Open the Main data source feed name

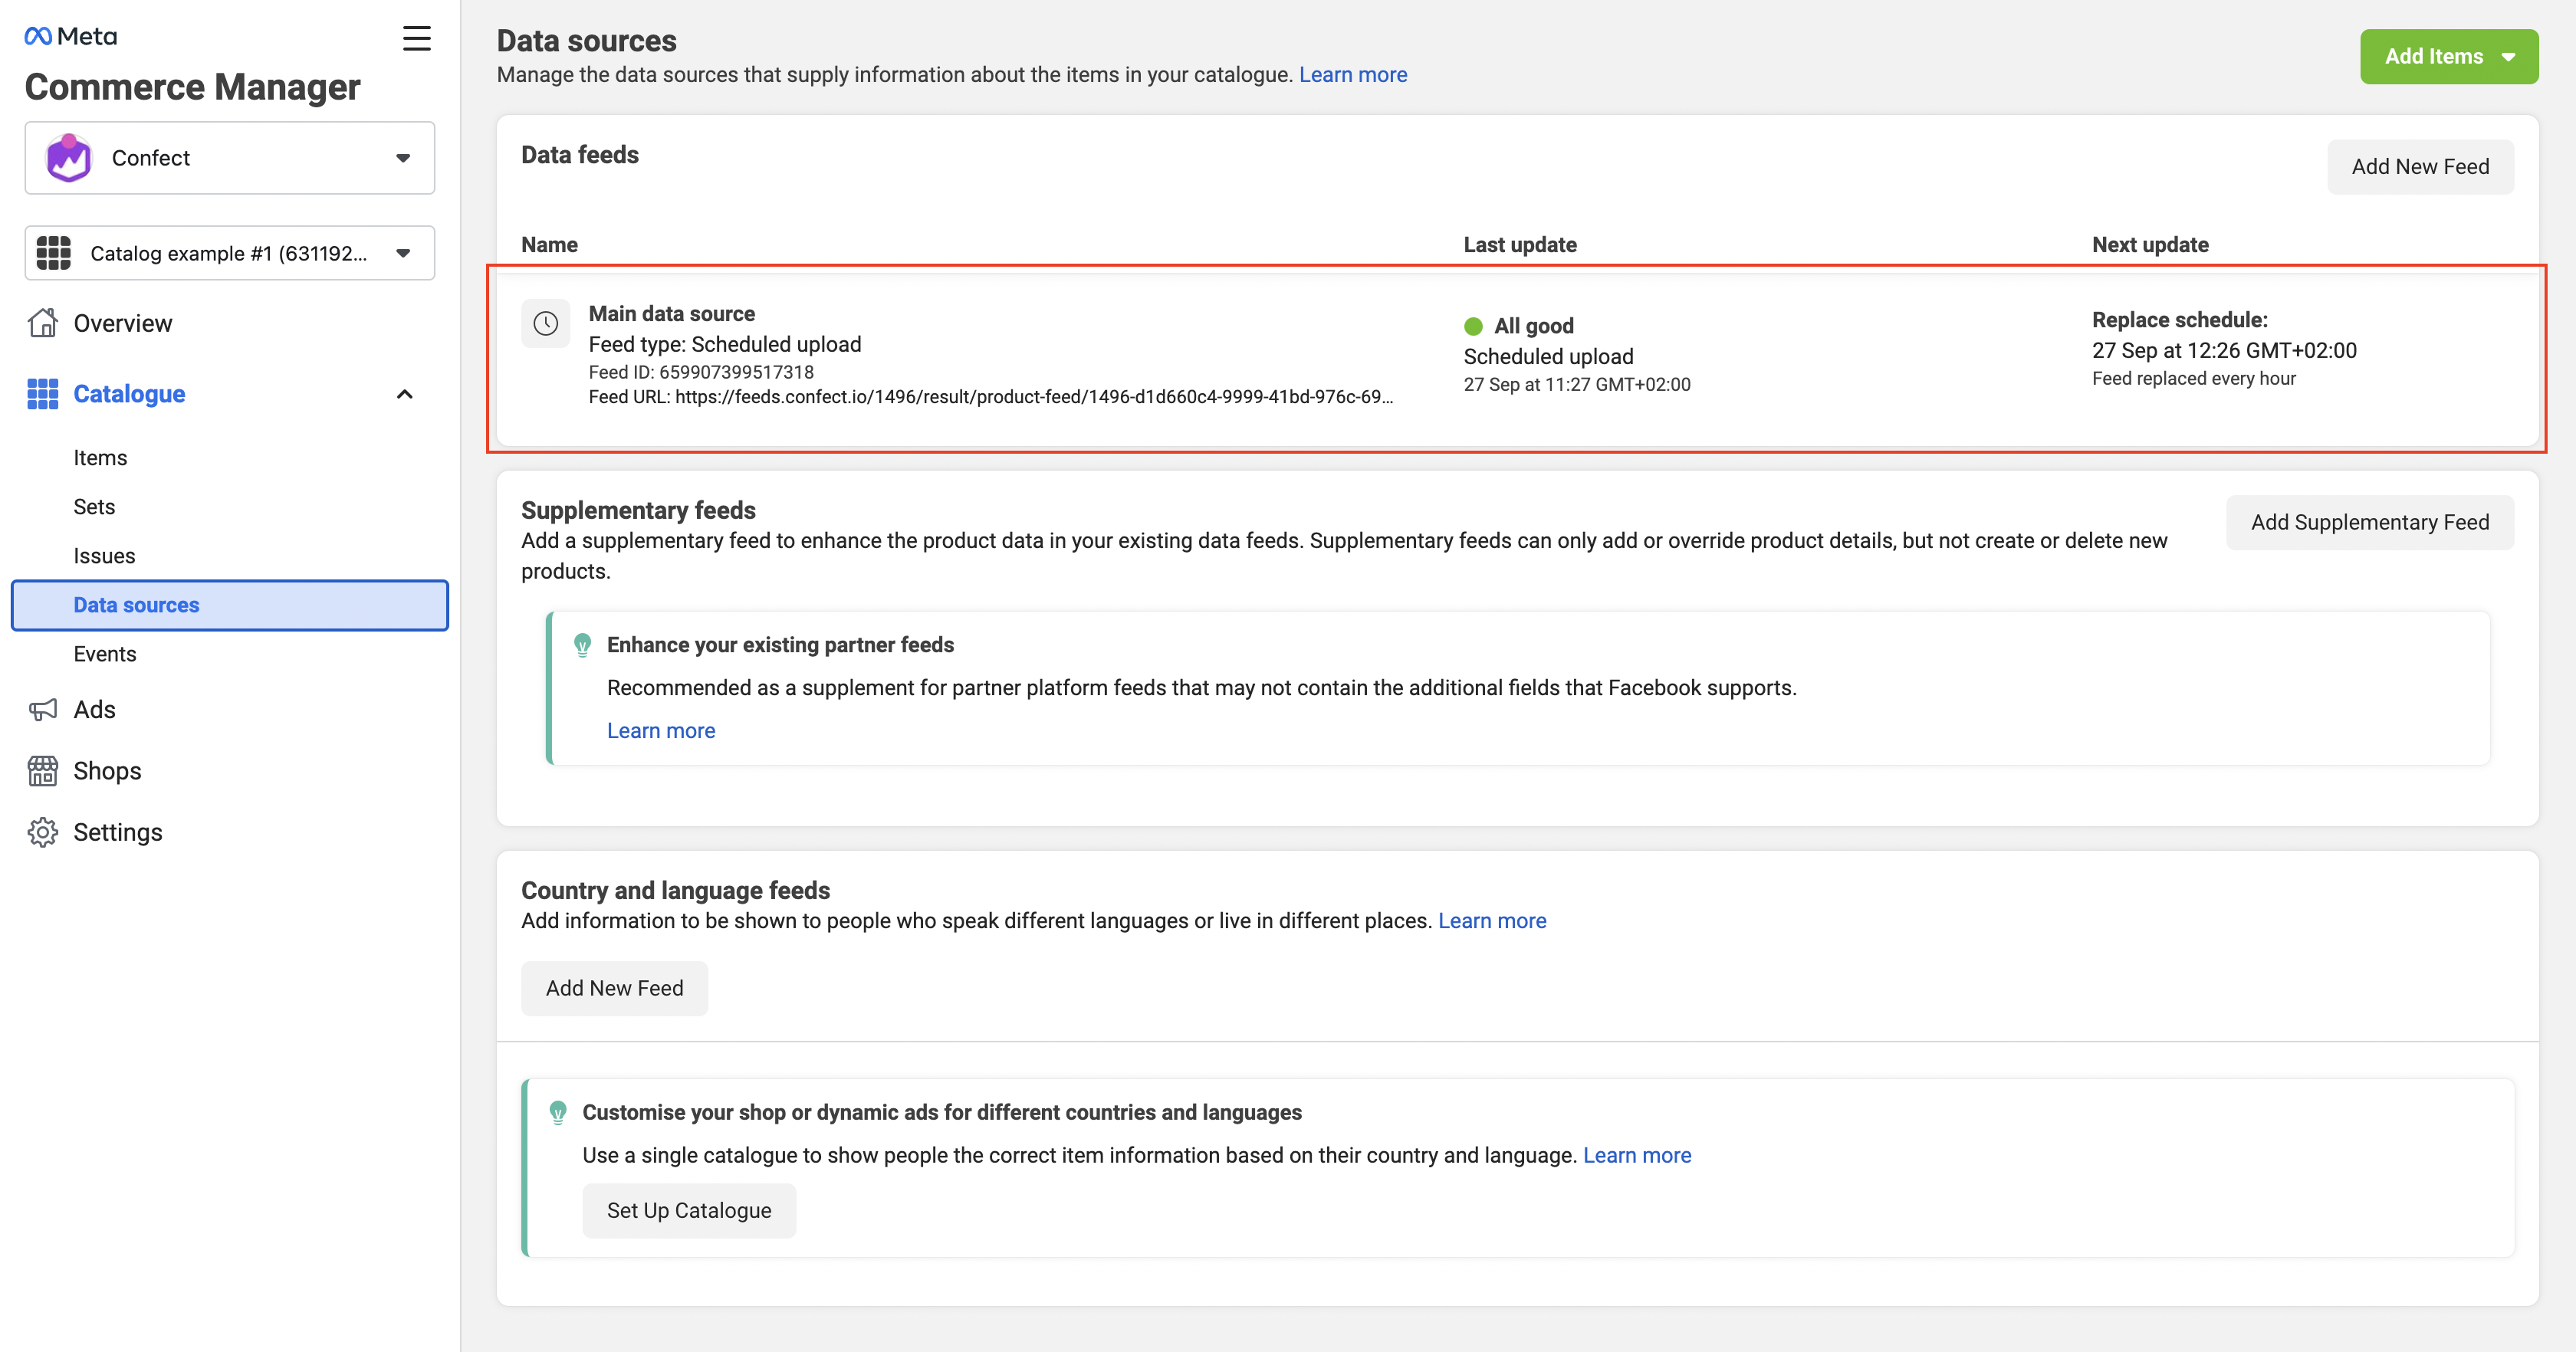click(671, 313)
